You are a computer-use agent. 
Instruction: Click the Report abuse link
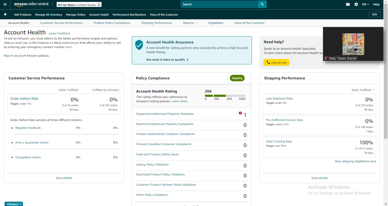(13, 56)
